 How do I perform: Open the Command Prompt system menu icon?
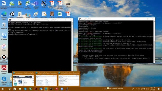(10, 20)
